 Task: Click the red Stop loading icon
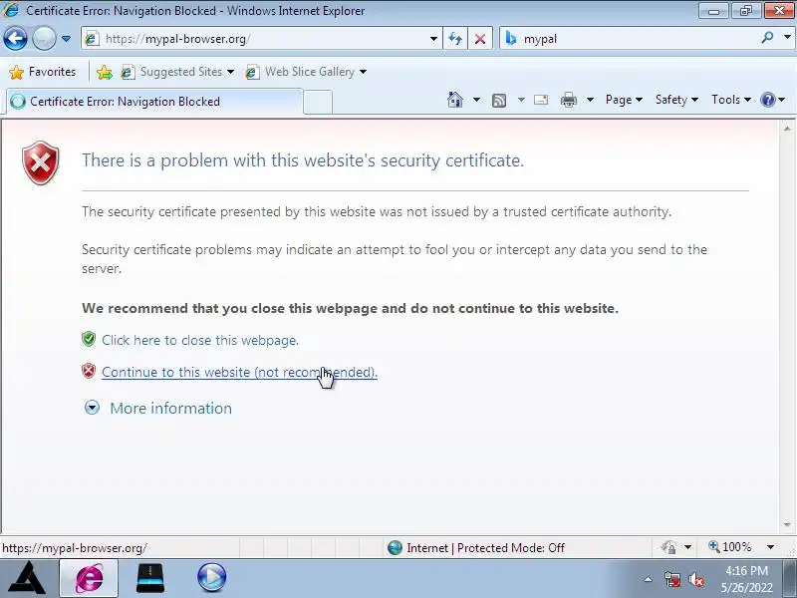click(x=480, y=39)
